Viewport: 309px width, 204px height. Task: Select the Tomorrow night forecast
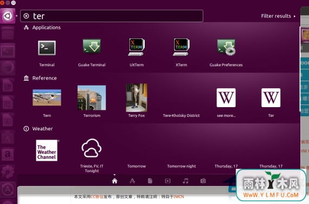(x=181, y=166)
